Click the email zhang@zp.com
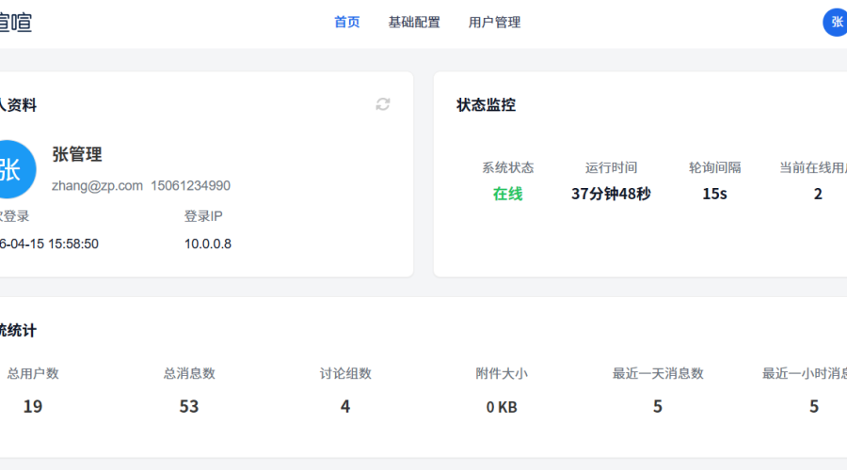This screenshot has height=470, width=847. [x=97, y=185]
